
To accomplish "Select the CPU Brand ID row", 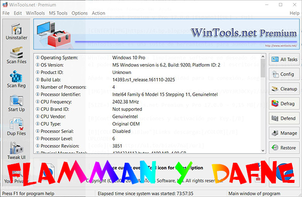I will pyautogui.click(x=147, y=109).
